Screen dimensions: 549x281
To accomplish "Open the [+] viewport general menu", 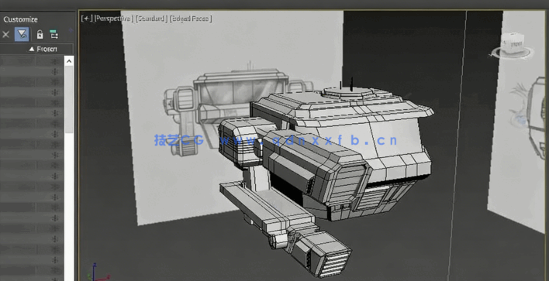I will click(x=87, y=18).
